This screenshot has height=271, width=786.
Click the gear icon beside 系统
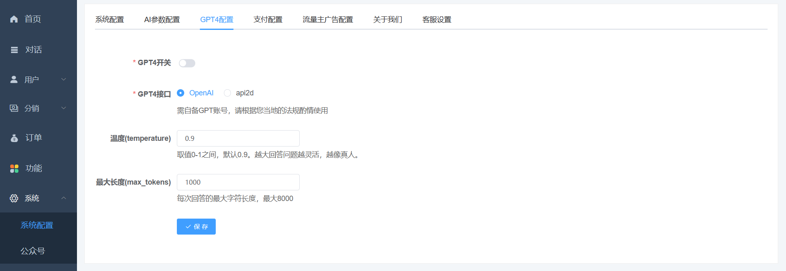[14, 198]
